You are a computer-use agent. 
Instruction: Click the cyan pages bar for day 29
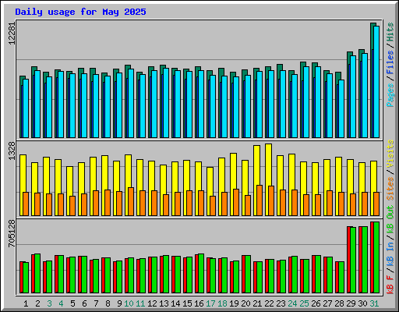353,97
